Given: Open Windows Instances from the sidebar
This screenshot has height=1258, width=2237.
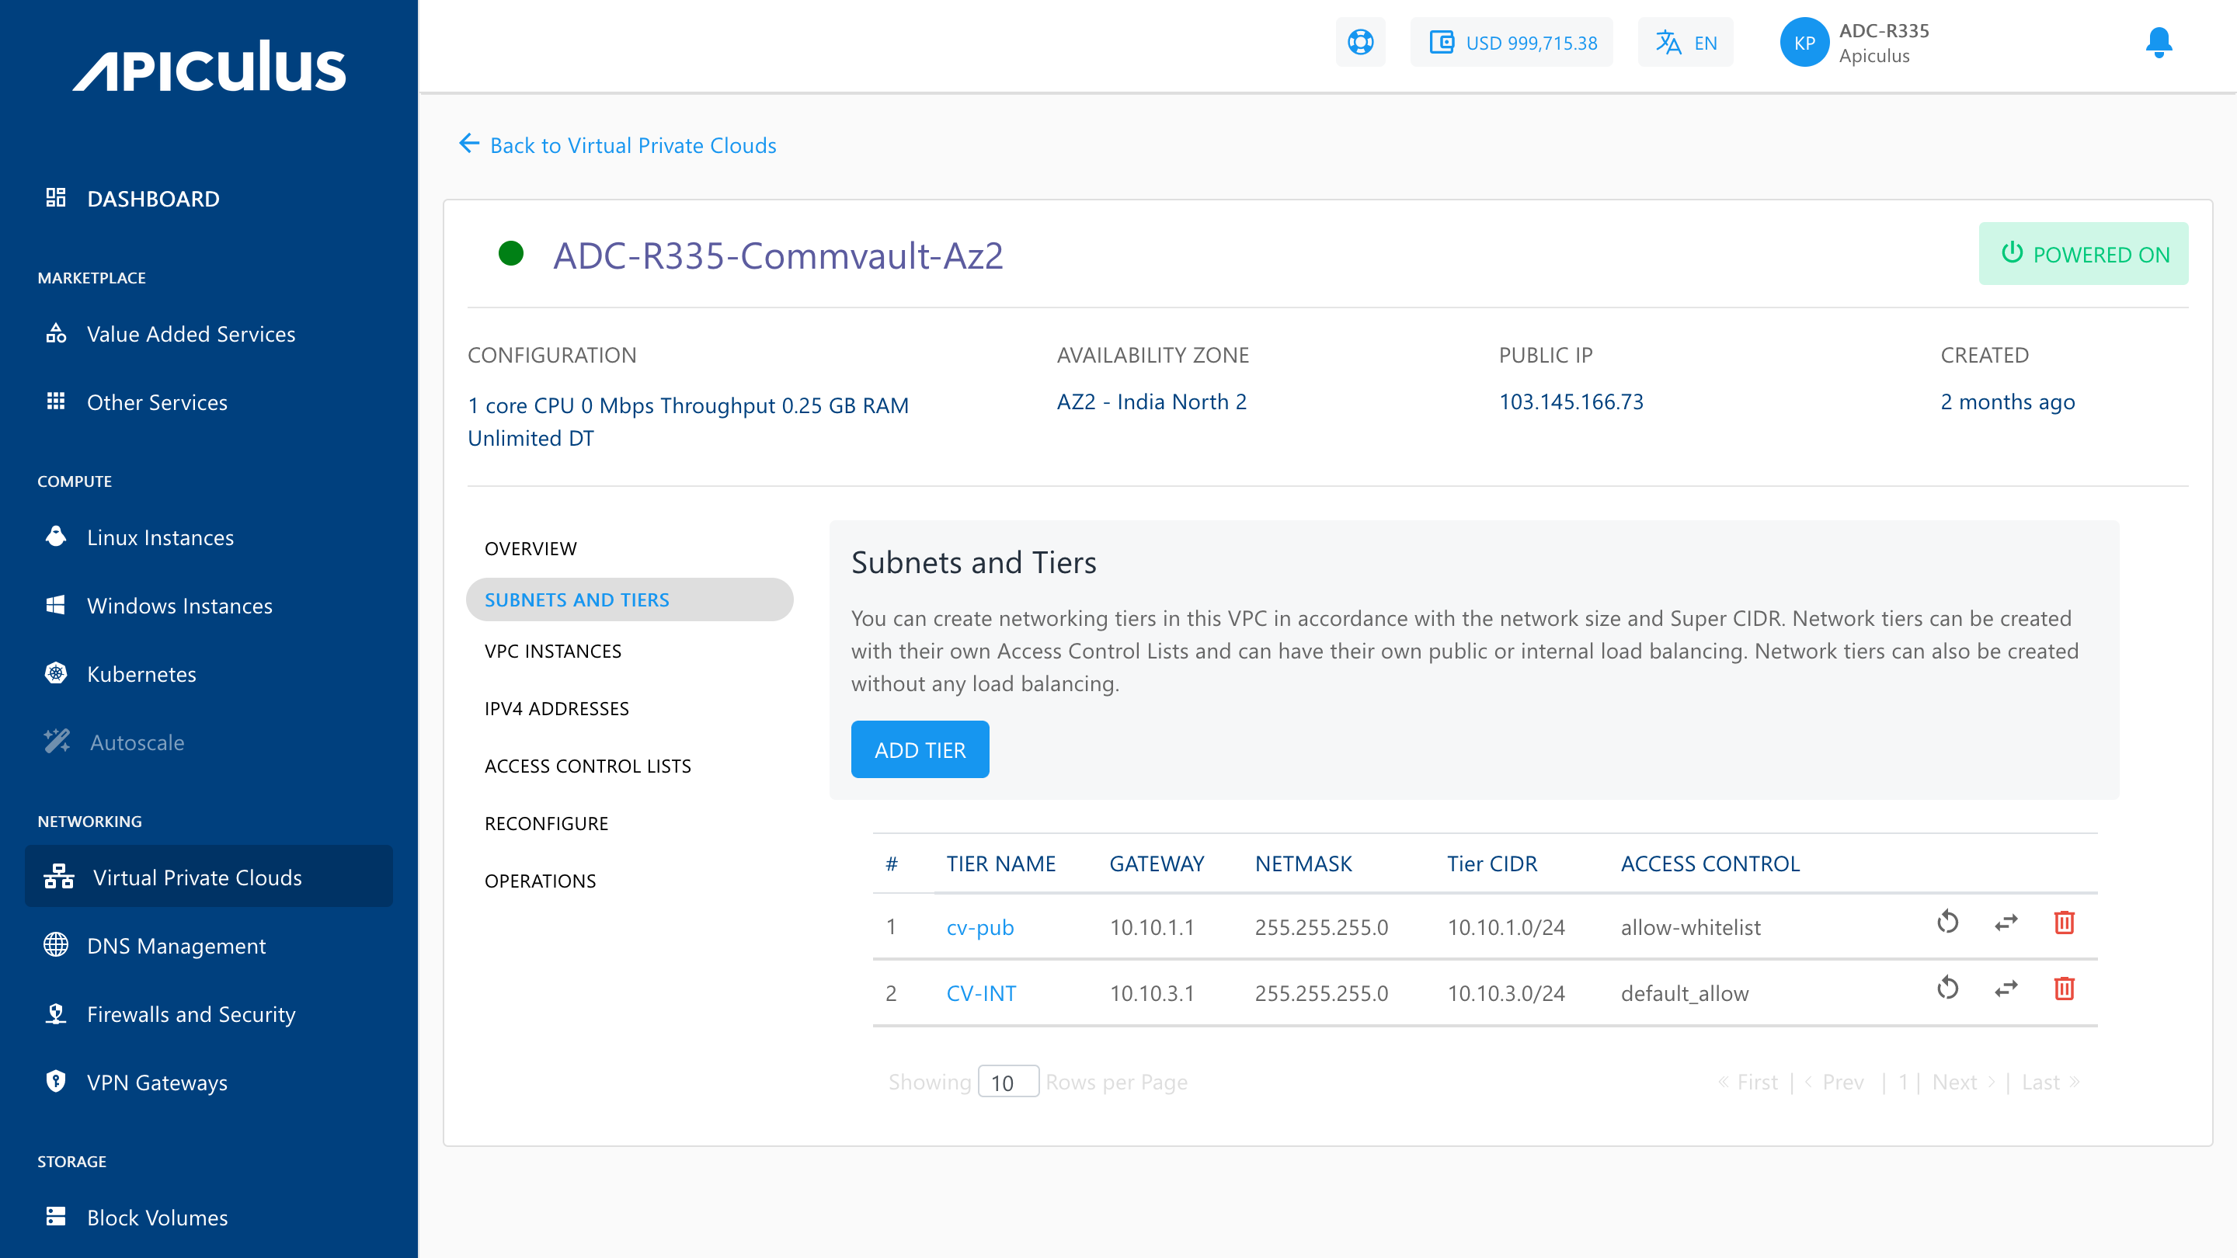Looking at the screenshot, I should tap(179, 605).
